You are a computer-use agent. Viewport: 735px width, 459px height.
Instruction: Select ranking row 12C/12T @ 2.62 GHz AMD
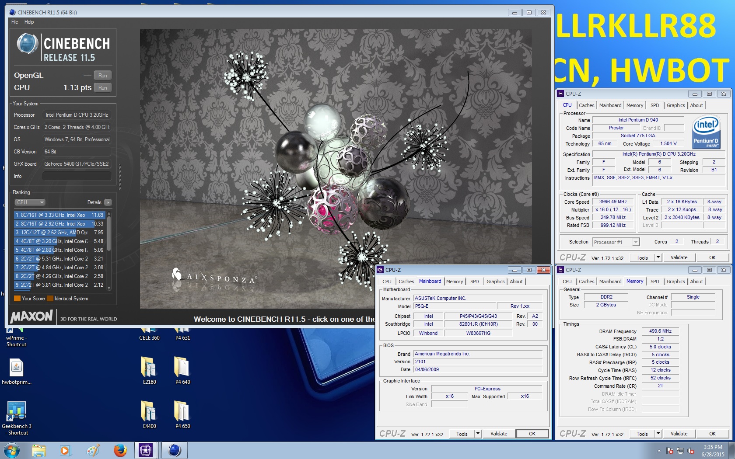[x=59, y=233]
